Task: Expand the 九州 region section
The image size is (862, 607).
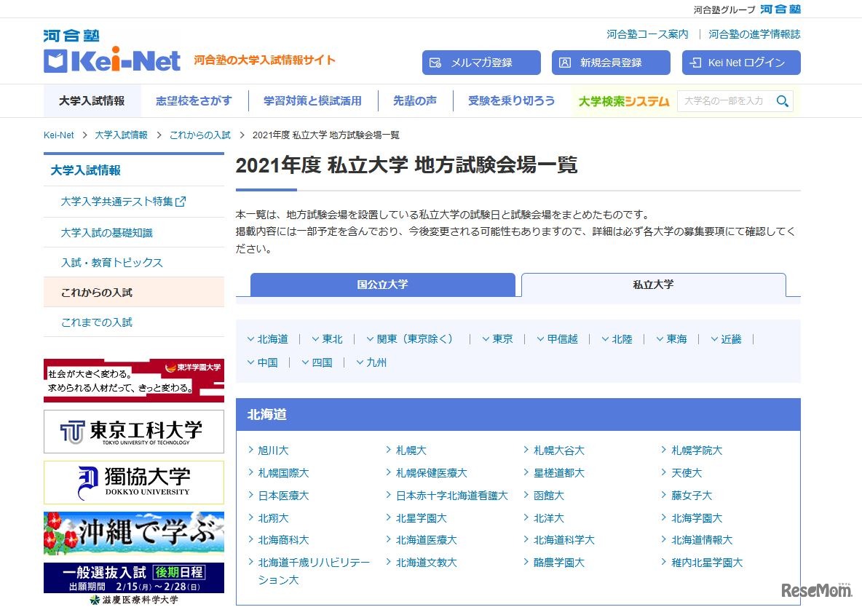Action: pos(376,362)
